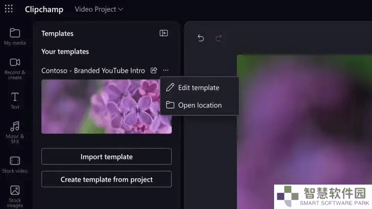Open the app launcher grid icon
Screen dimensions: 372x209
coord(9,9)
